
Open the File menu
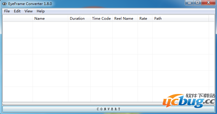7,11
